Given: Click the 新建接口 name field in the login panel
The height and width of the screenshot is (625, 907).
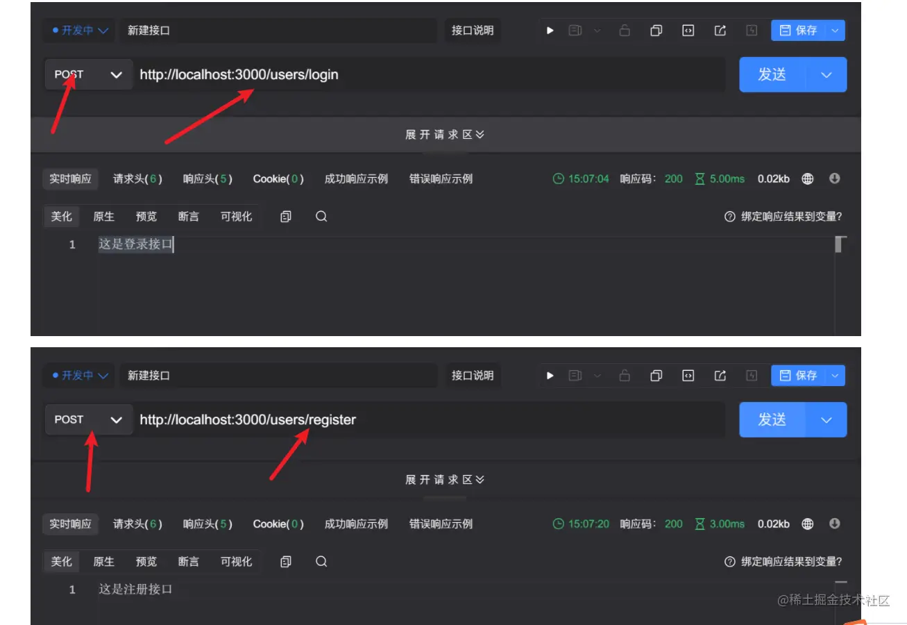Looking at the screenshot, I should tap(278, 31).
